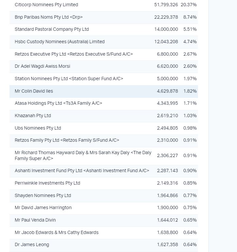Click Khazanah Pty Ltd shareholder row
This screenshot has height=252, width=237.
point(104,116)
